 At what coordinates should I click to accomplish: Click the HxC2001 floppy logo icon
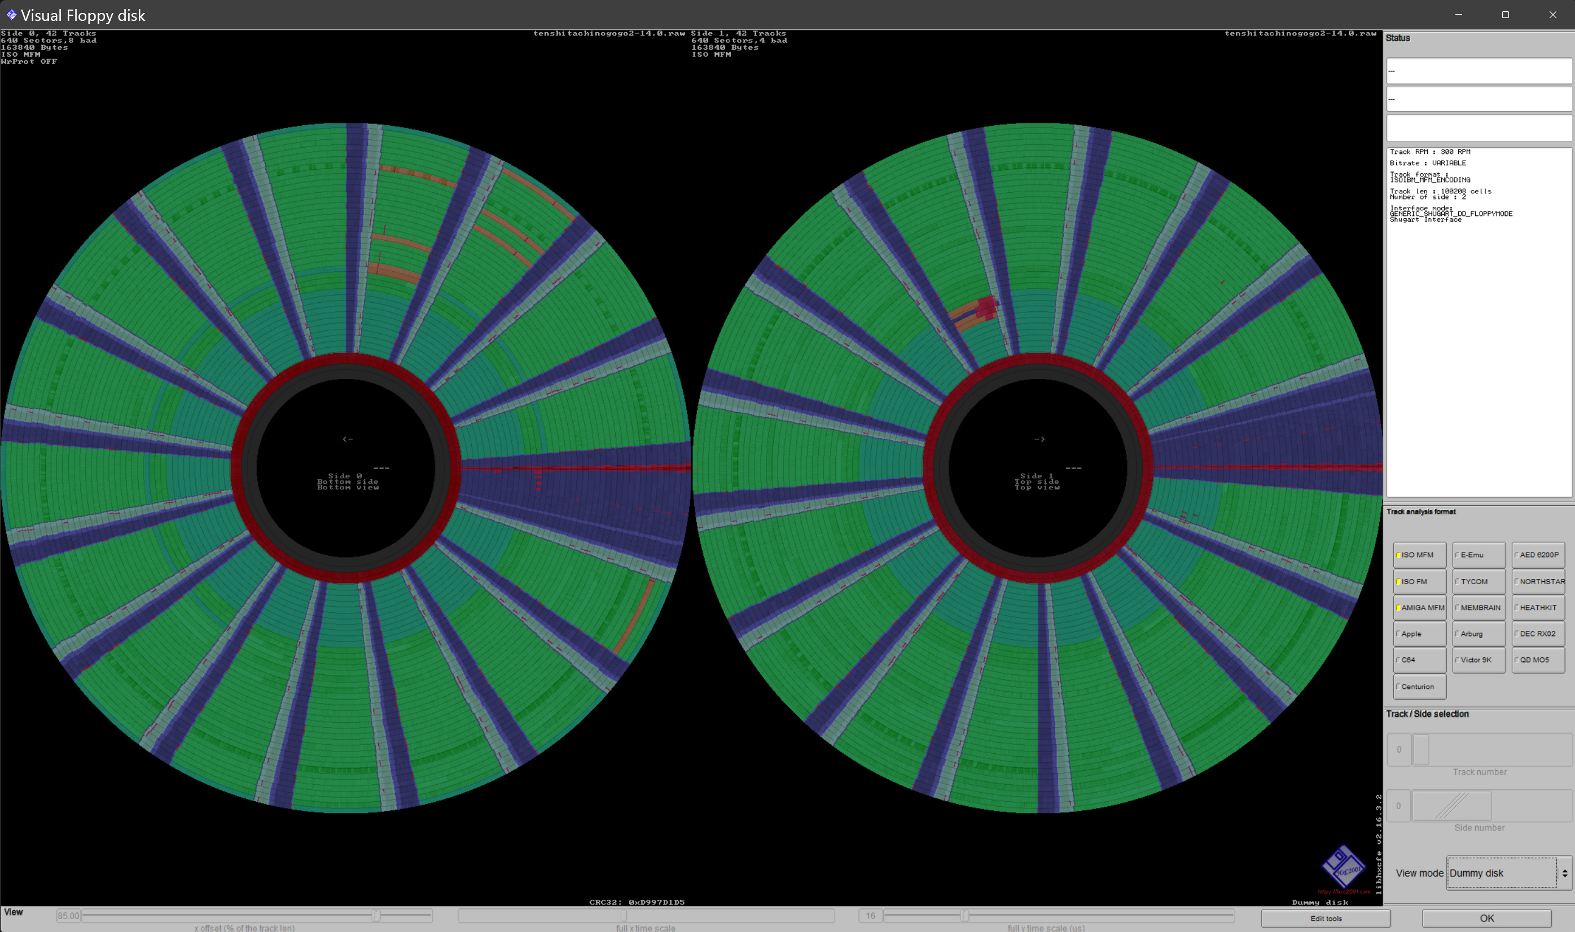1343,867
